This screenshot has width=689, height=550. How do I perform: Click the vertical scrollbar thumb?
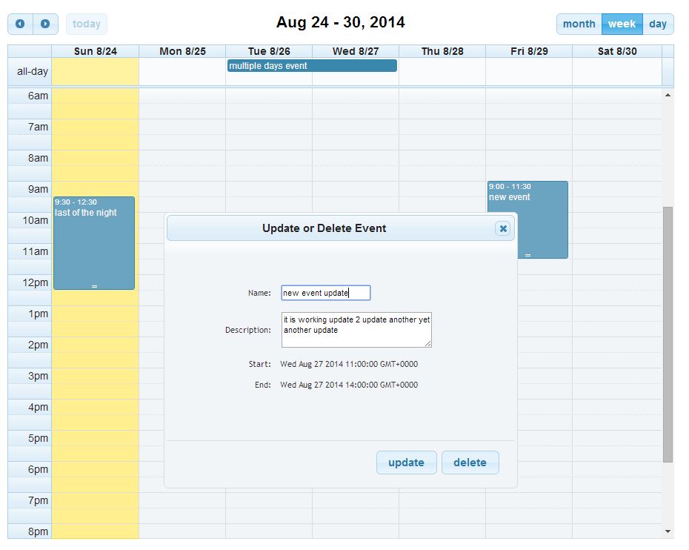668,334
